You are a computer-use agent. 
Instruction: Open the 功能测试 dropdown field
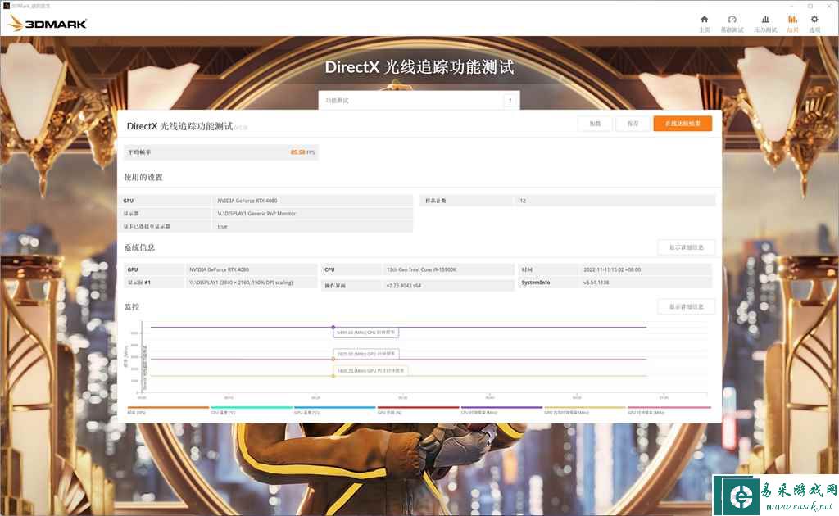point(419,100)
